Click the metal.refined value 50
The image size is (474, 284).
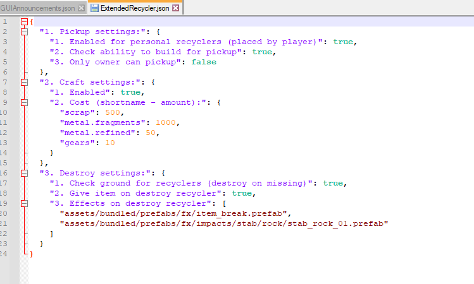tap(151, 133)
